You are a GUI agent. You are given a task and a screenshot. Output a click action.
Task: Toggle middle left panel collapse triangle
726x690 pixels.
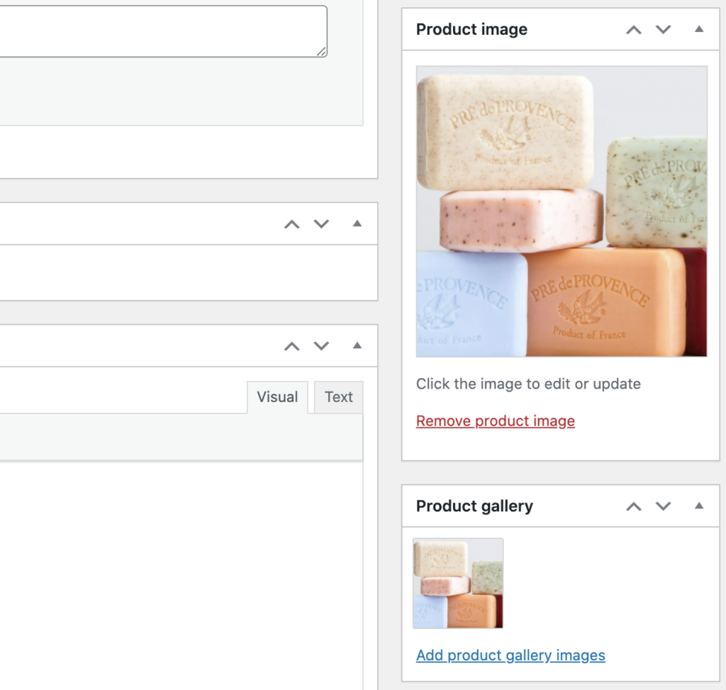[x=357, y=223]
